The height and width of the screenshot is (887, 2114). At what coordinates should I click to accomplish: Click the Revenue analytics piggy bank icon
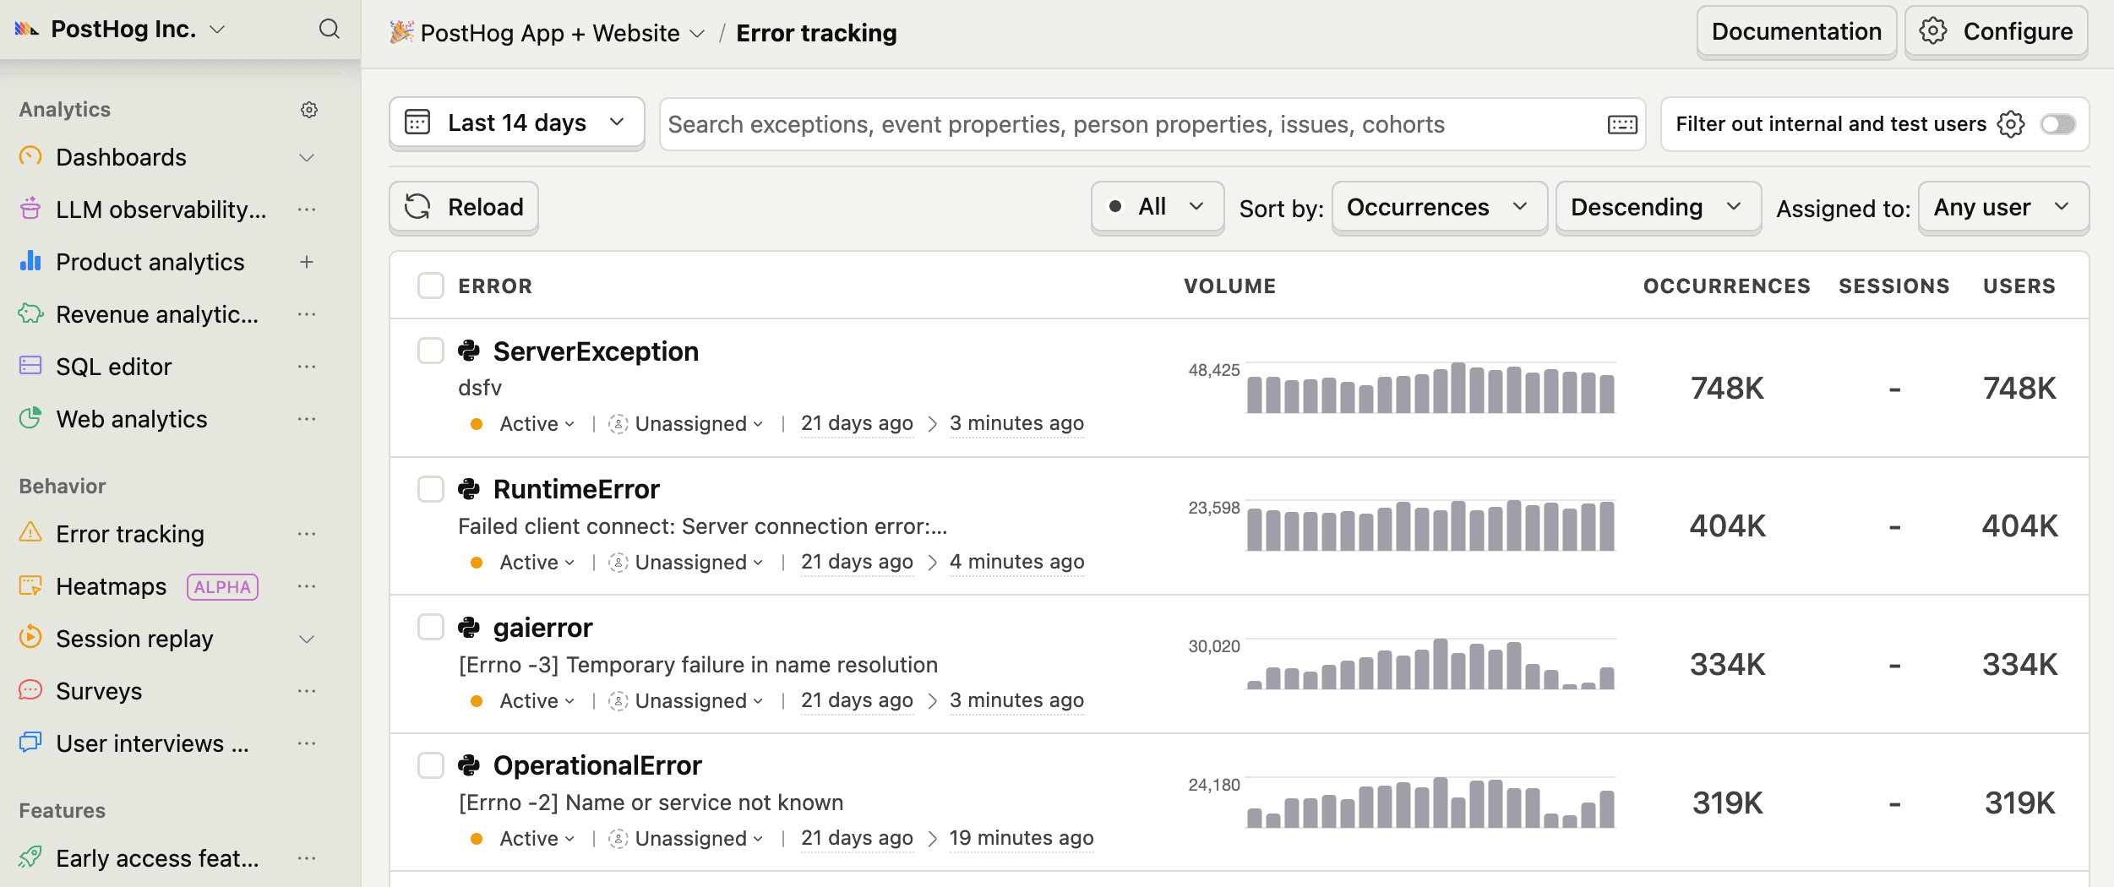tap(30, 313)
